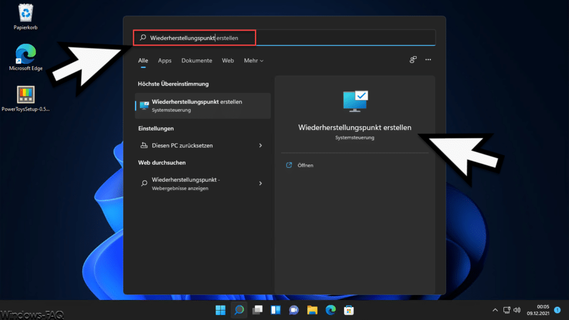Open the clock showing 00:05 09.12.2021

(538, 310)
